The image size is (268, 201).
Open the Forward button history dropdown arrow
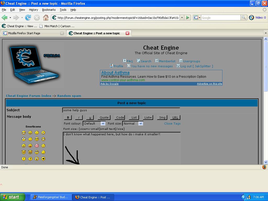click(x=22, y=18)
